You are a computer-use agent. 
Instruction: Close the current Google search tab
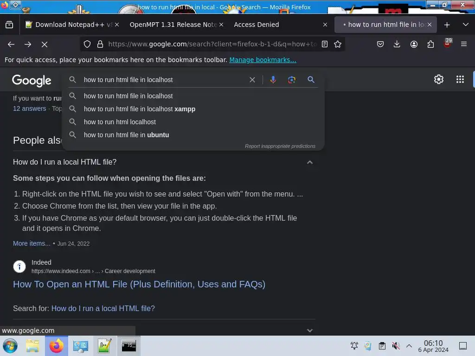[429, 25]
